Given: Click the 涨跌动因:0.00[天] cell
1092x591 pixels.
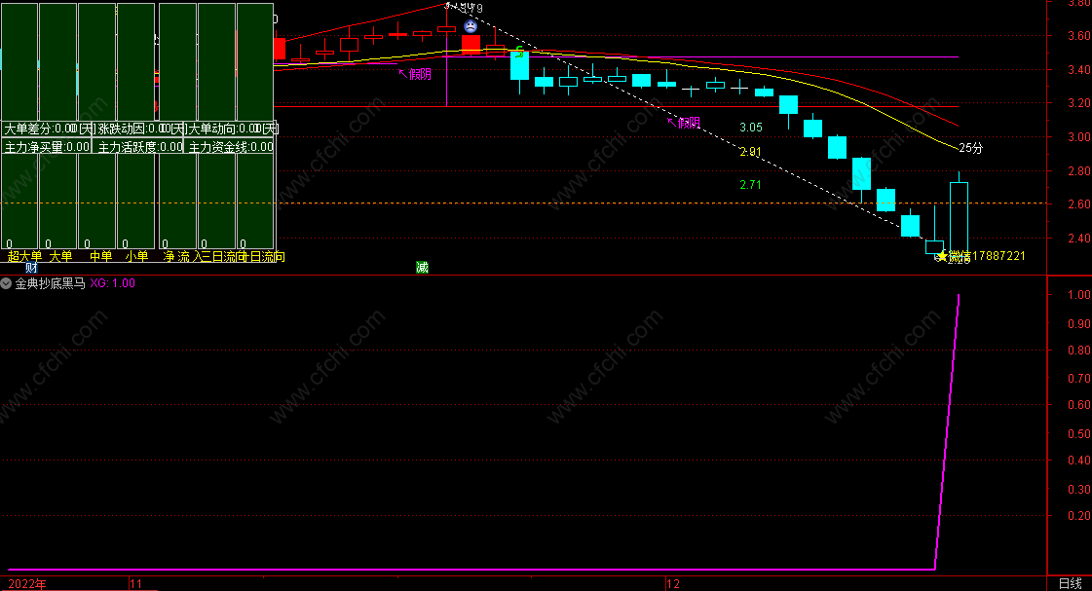Looking at the screenshot, I should (x=140, y=129).
